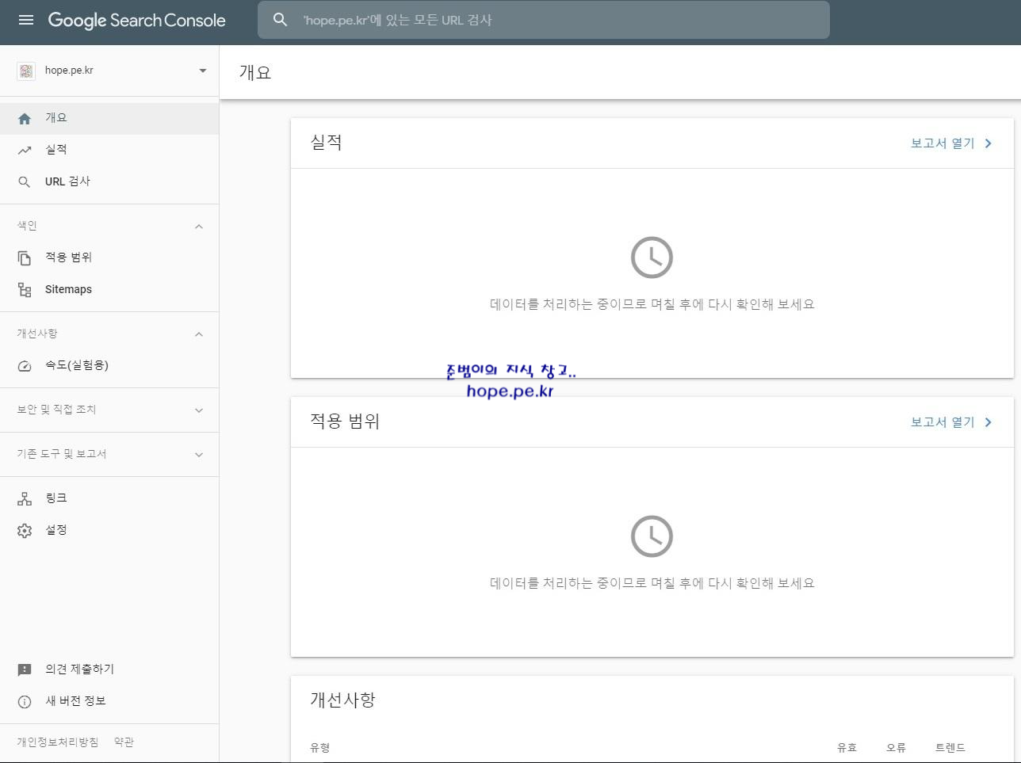Open 의견 제출하기 feedback link

point(109,670)
